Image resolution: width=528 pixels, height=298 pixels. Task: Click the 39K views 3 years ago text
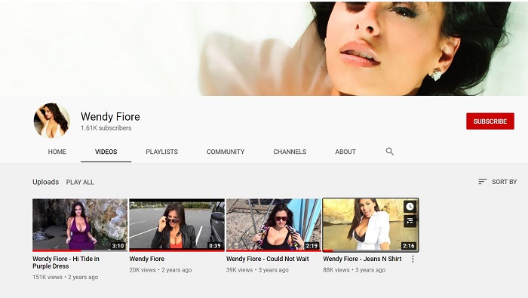tap(257, 270)
